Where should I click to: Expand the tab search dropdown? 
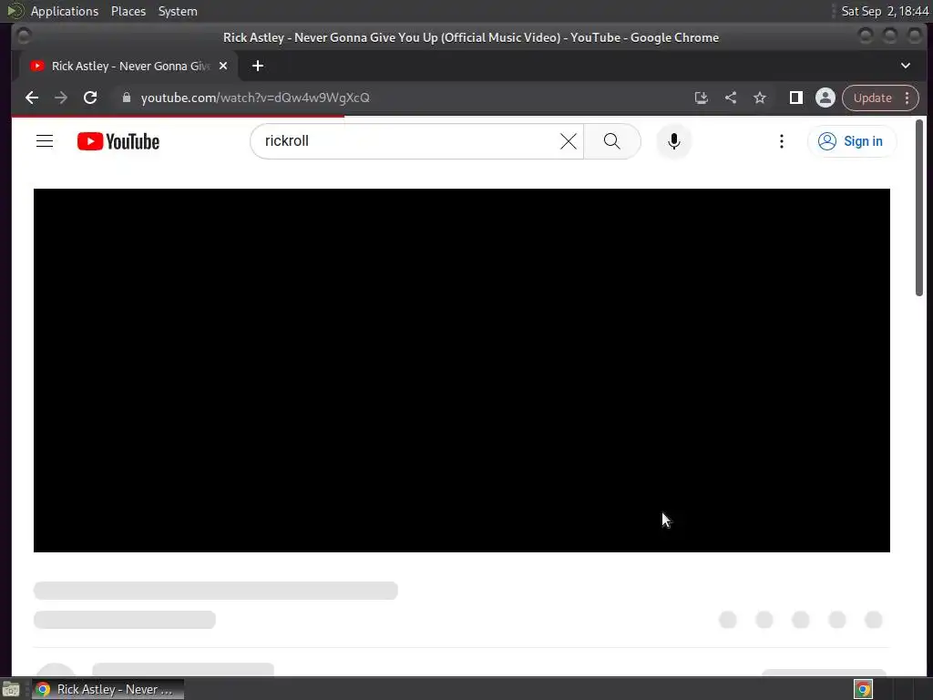(905, 66)
